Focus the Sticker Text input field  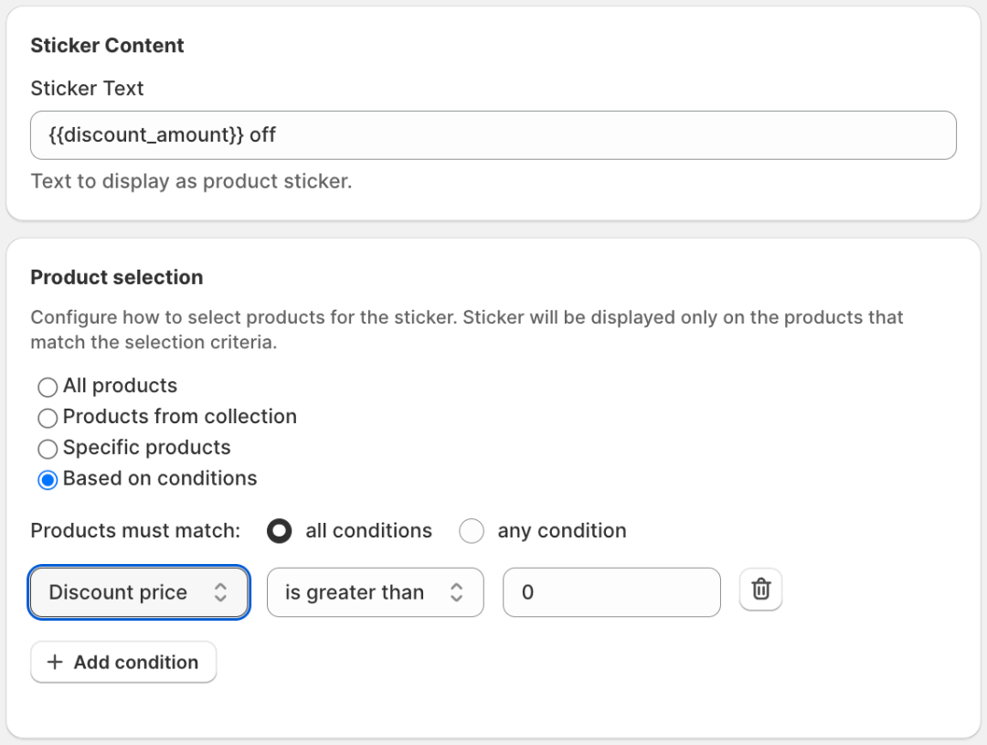click(x=493, y=135)
